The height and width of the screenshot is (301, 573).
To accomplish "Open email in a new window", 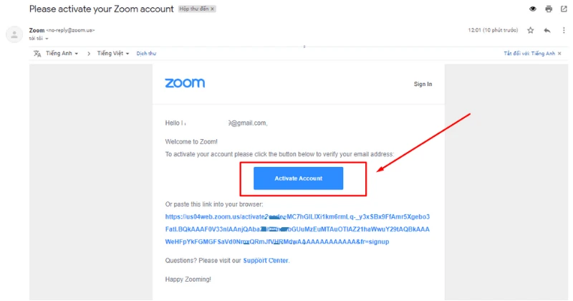I will pyautogui.click(x=564, y=9).
